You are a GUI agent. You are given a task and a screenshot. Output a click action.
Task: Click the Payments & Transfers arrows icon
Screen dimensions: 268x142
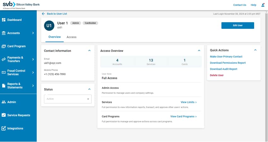click(x=3, y=60)
